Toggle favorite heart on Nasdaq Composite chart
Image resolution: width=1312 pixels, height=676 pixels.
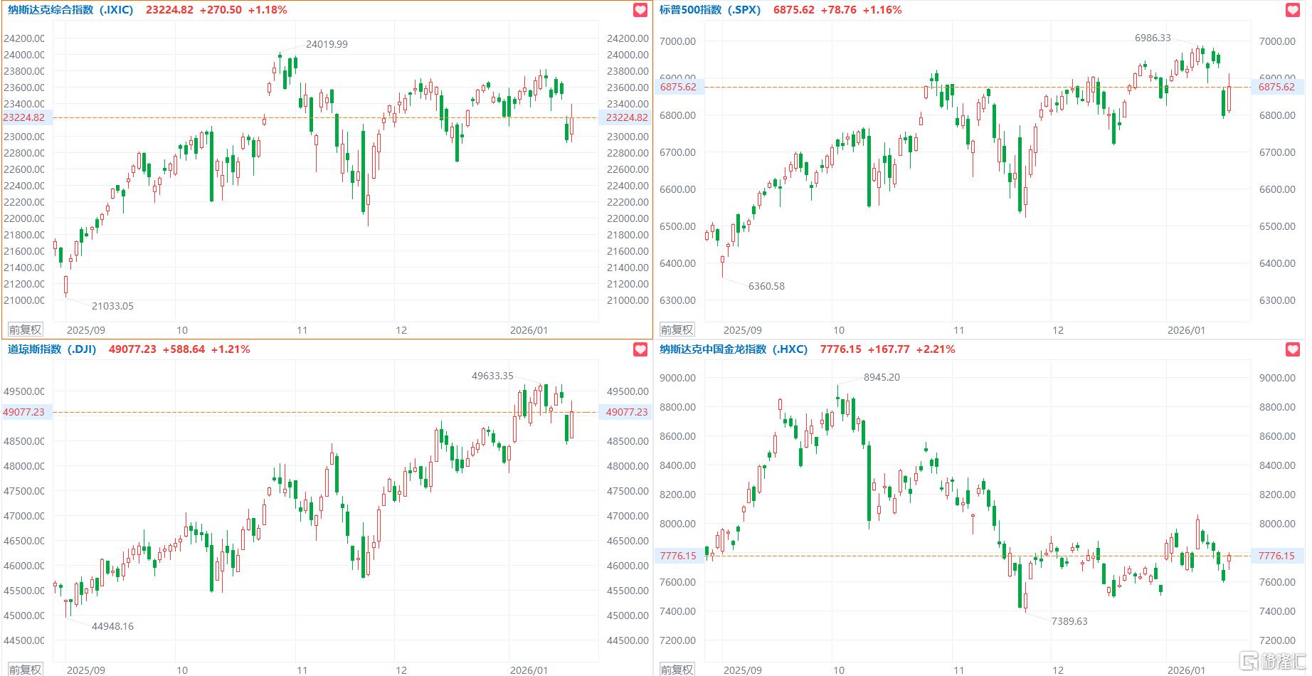640,10
